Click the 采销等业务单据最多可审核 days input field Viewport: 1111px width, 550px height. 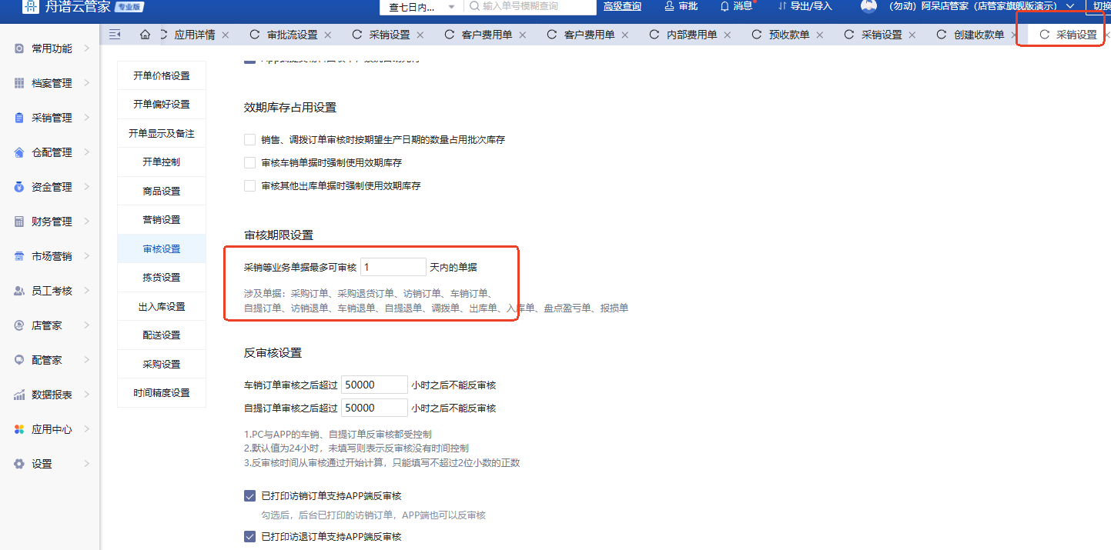click(393, 267)
